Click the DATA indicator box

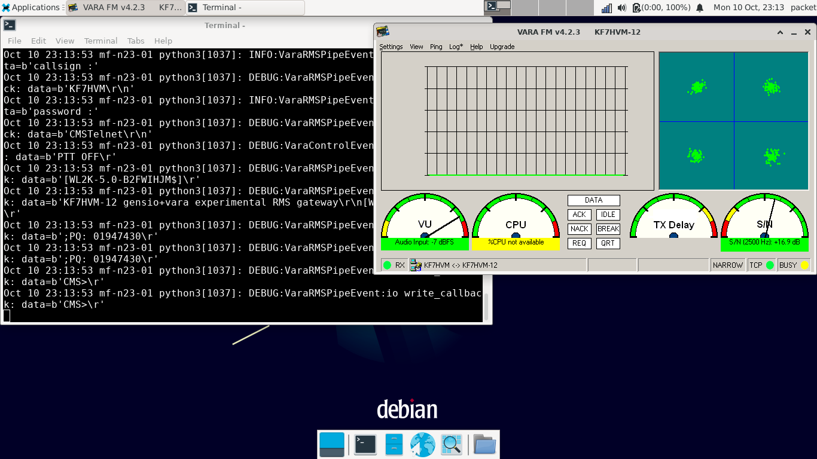click(x=594, y=200)
